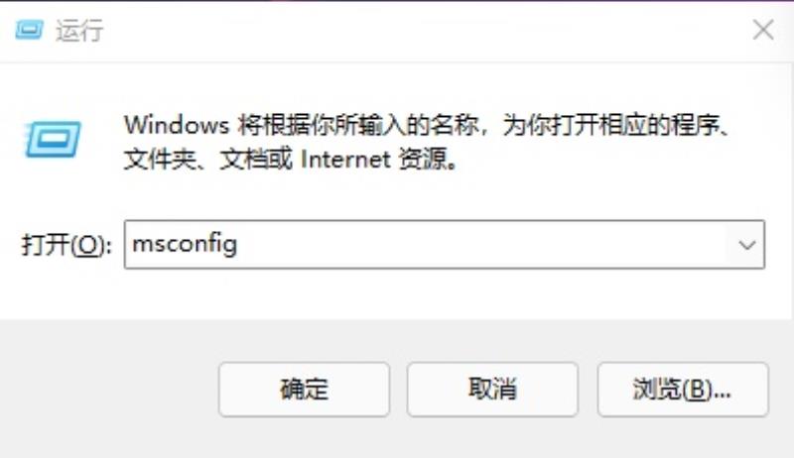Open file picker via 浏览(B)... button
This screenshot has width=794, height=458.
[x=683, y=390]
